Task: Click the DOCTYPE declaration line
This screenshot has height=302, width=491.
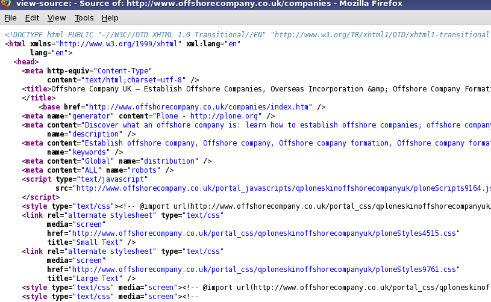Action: 247,35
